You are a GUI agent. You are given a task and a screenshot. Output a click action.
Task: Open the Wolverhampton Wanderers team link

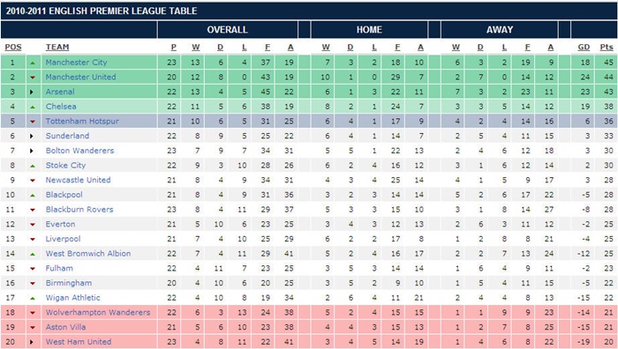click(x=98, y=312)
